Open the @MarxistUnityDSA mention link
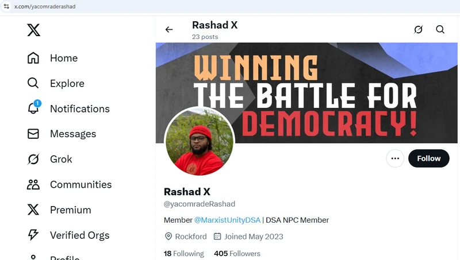Image resolution: width=460 pixels, height=260 pixels. 227,220
